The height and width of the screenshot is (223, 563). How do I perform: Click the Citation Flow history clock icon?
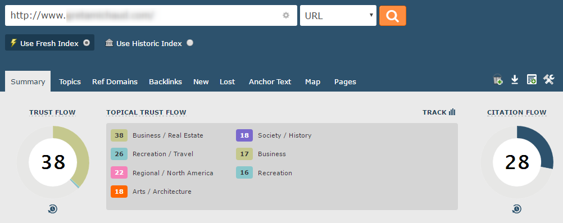coord(517,209)
